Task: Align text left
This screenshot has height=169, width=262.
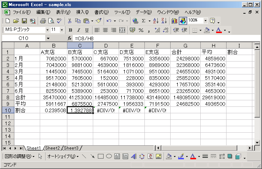Action: click(97, 30)
